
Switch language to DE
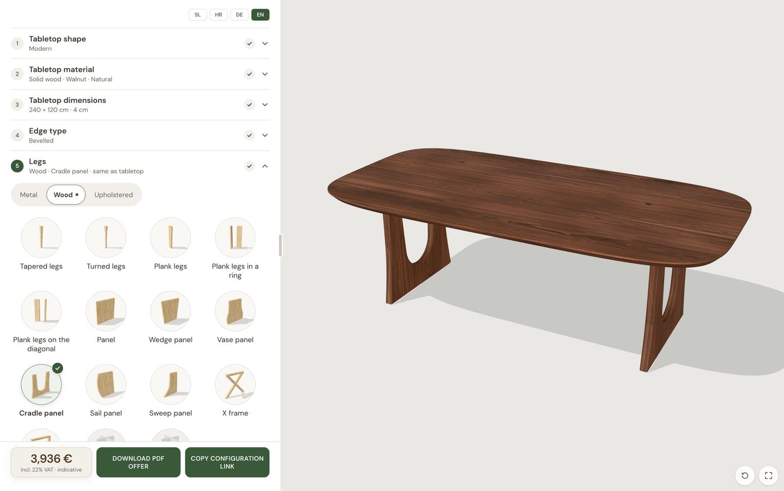click(239, 15)
